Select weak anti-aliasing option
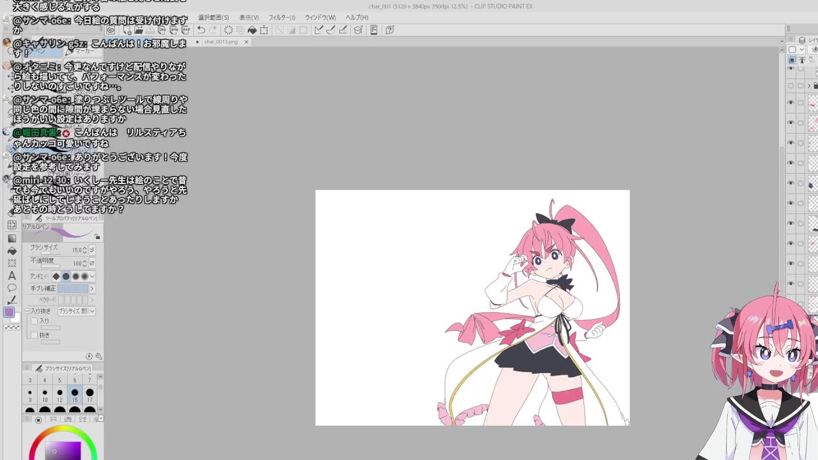The image size is (818, 460). pyautogui.click(x=66, y=276)
